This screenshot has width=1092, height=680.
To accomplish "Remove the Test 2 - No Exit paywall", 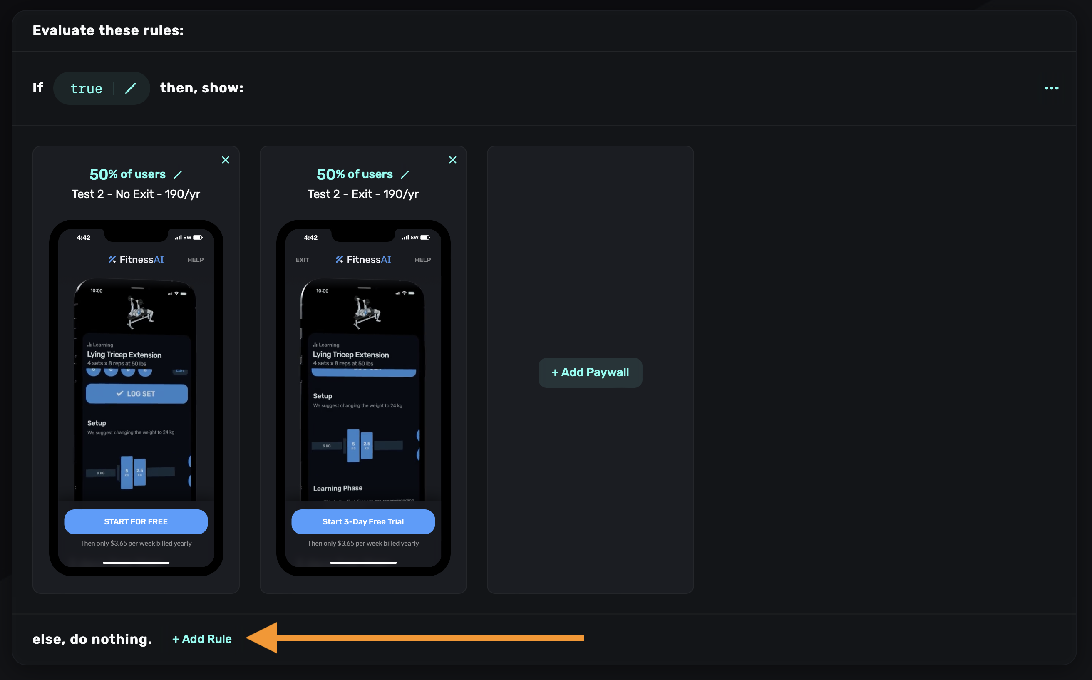I will coord(225,160).
